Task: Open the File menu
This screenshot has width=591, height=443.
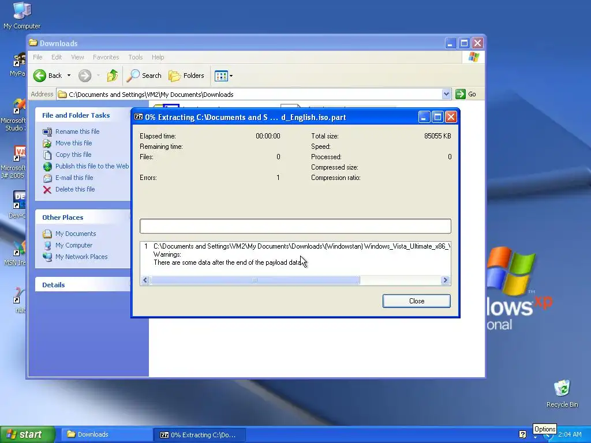Action: point(38,57)
